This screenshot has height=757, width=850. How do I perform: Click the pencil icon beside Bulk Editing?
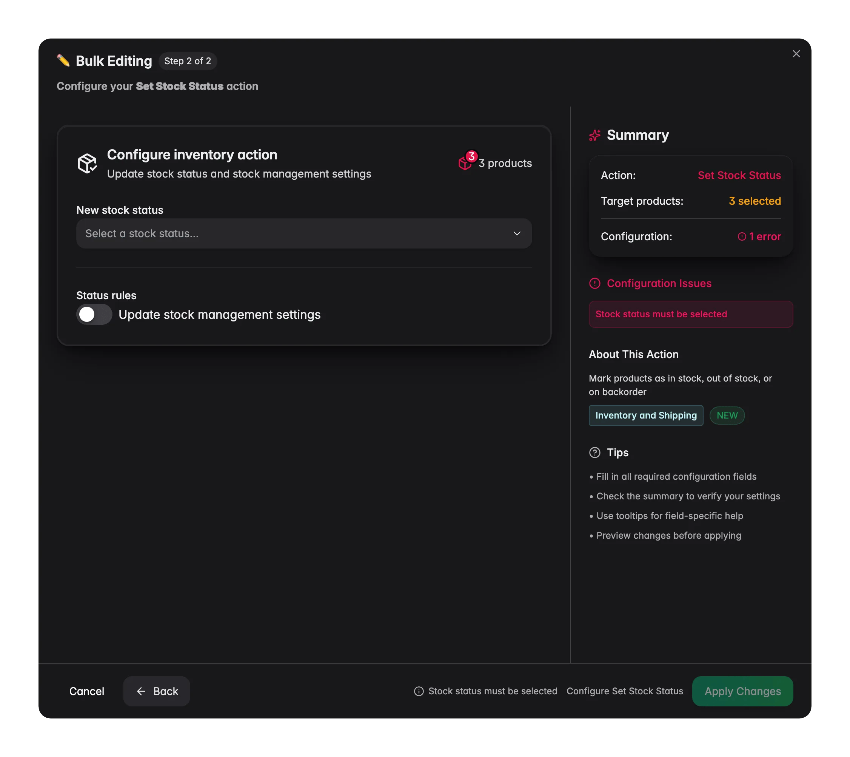coord(63,61)
